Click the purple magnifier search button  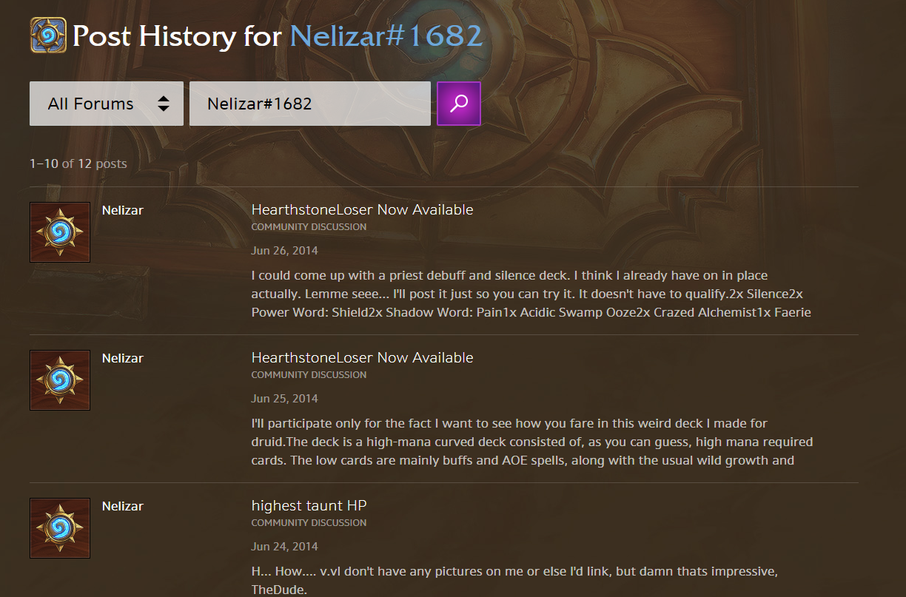tap(459, 104)
